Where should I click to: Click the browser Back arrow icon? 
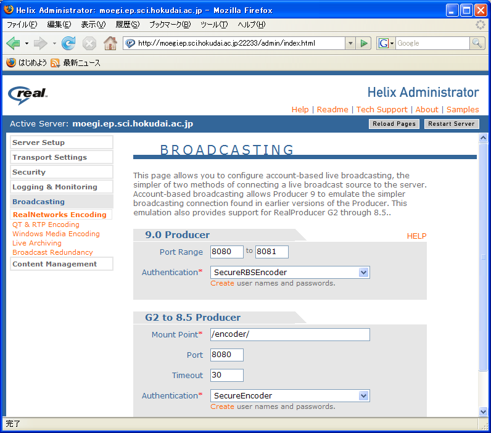point(13,43)
